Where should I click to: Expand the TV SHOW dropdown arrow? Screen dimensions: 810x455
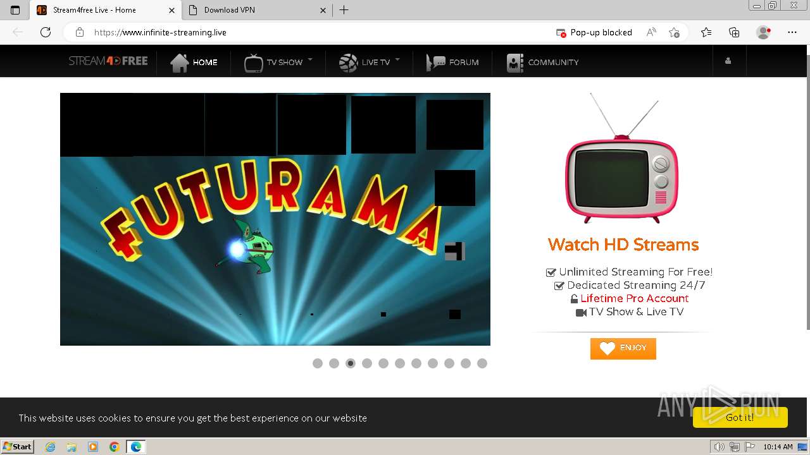pos(310,60)
